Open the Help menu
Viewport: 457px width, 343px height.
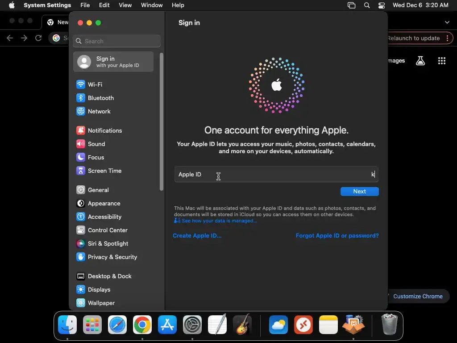click(178, 5)
